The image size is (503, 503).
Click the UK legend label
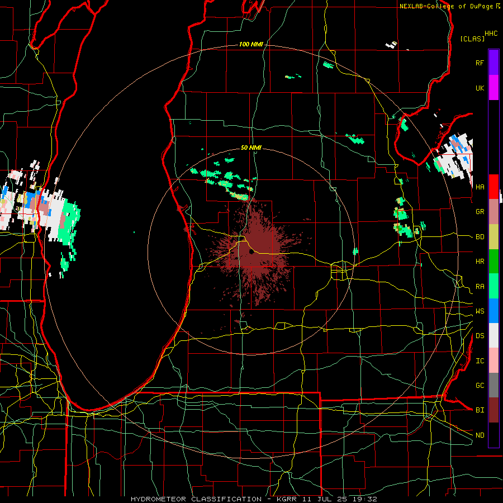[480, 88]
